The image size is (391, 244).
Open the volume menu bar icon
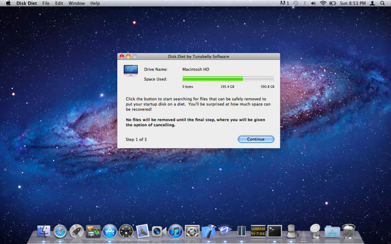tap(313, 3)
